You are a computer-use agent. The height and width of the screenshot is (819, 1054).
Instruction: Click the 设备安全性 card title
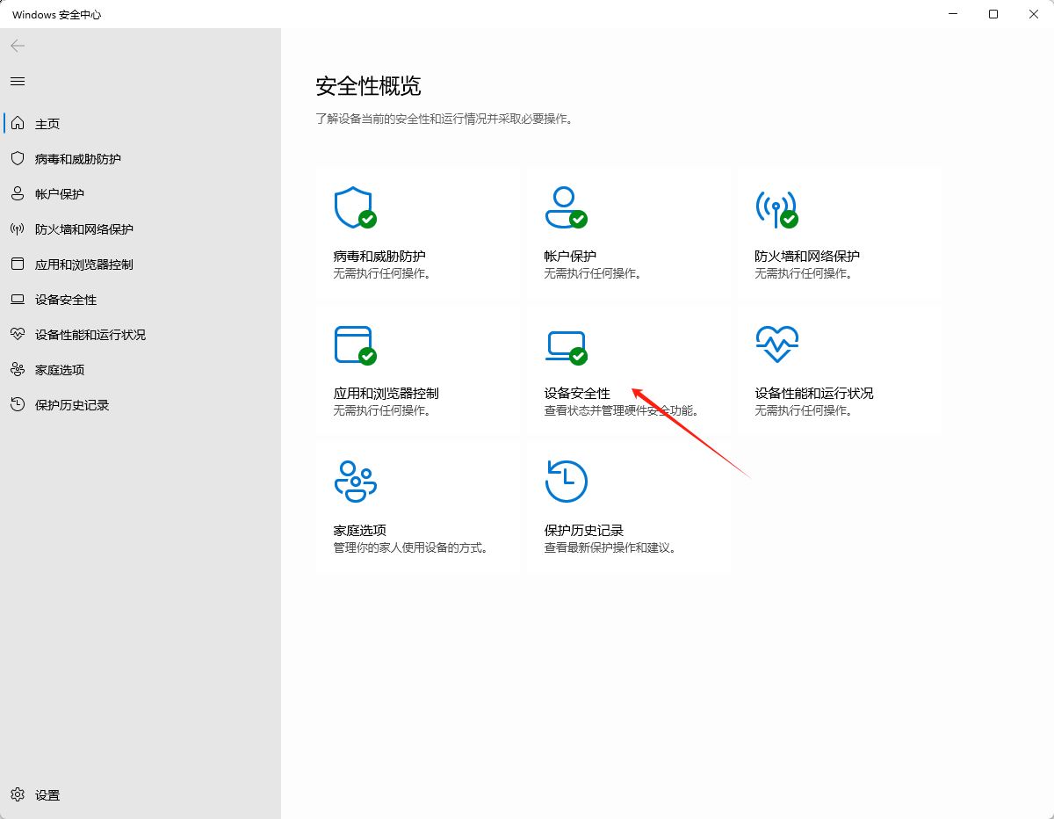577,394
